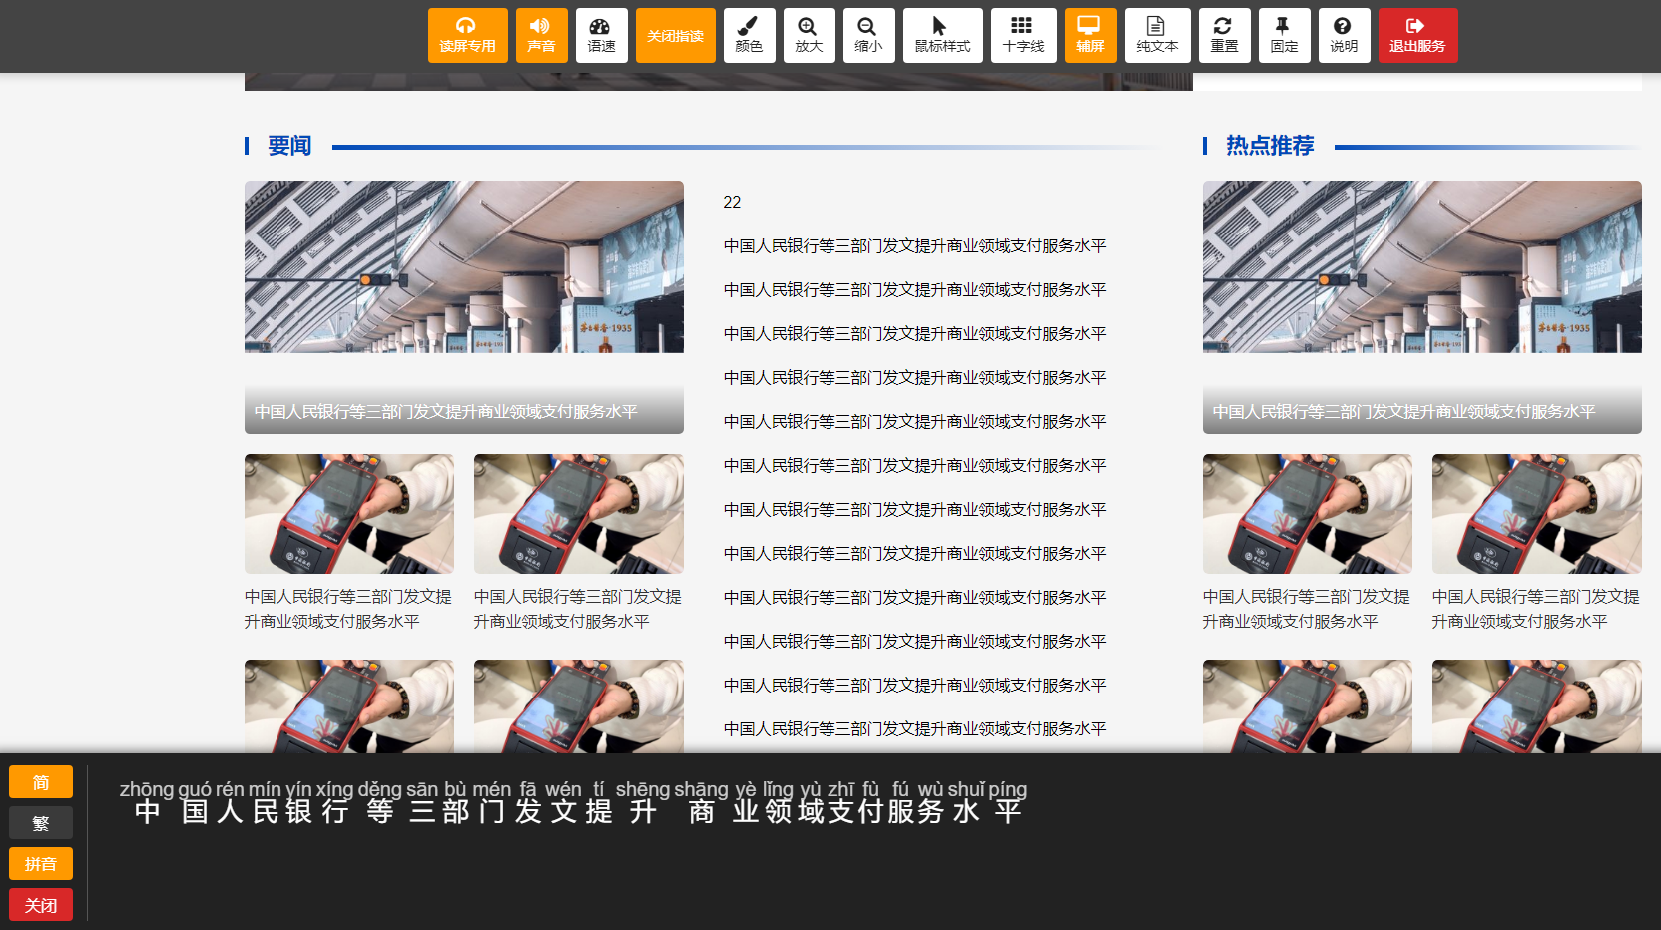Turn off pointing-read with 关闭指读

pos(675,35)
